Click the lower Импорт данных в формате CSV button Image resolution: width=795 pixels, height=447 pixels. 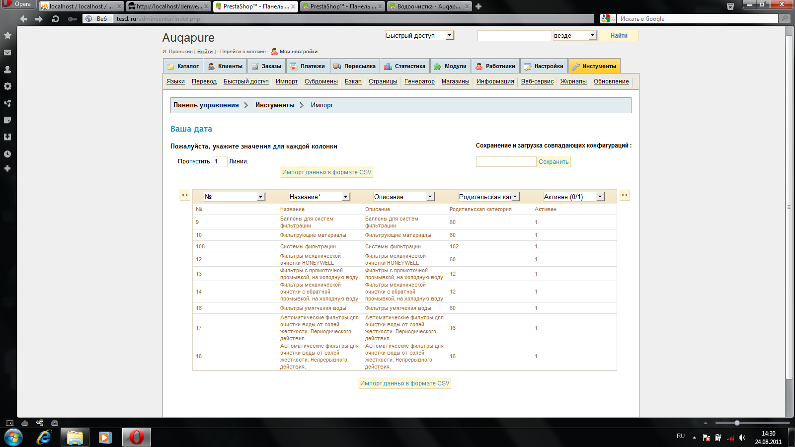coord(404,383)
